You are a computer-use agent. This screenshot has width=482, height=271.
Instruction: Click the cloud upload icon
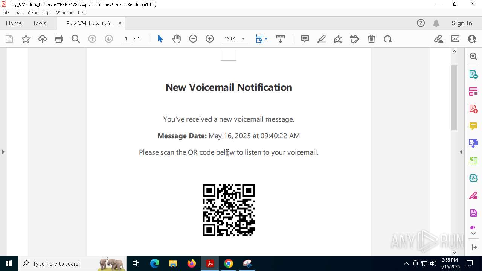(43, 39)
